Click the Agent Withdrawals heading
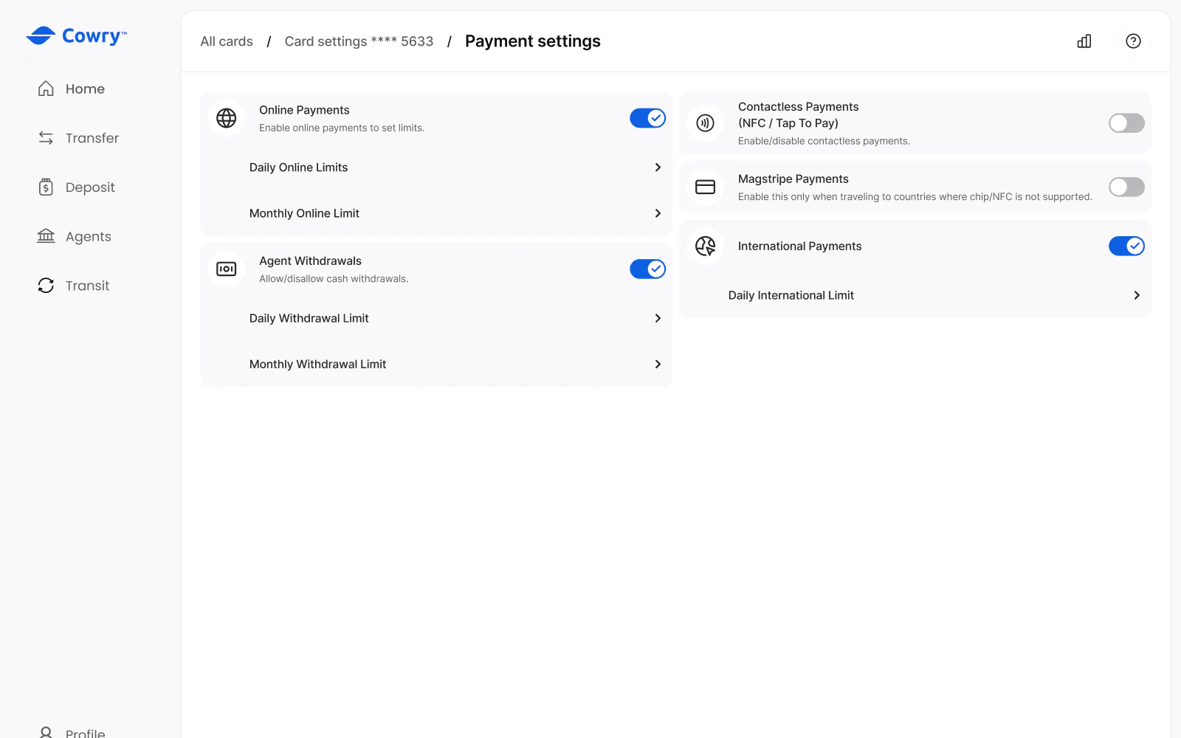 310,261
